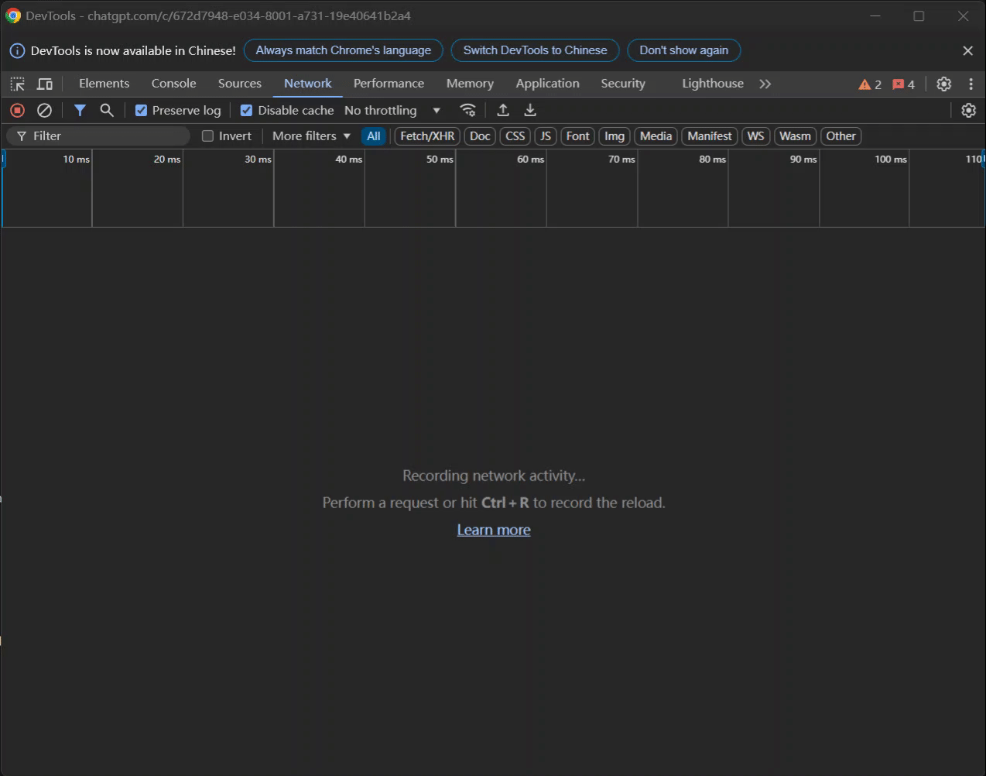Enable the Invert filter checkbox
Screen dimensions: 986x776
pos(207,136)
